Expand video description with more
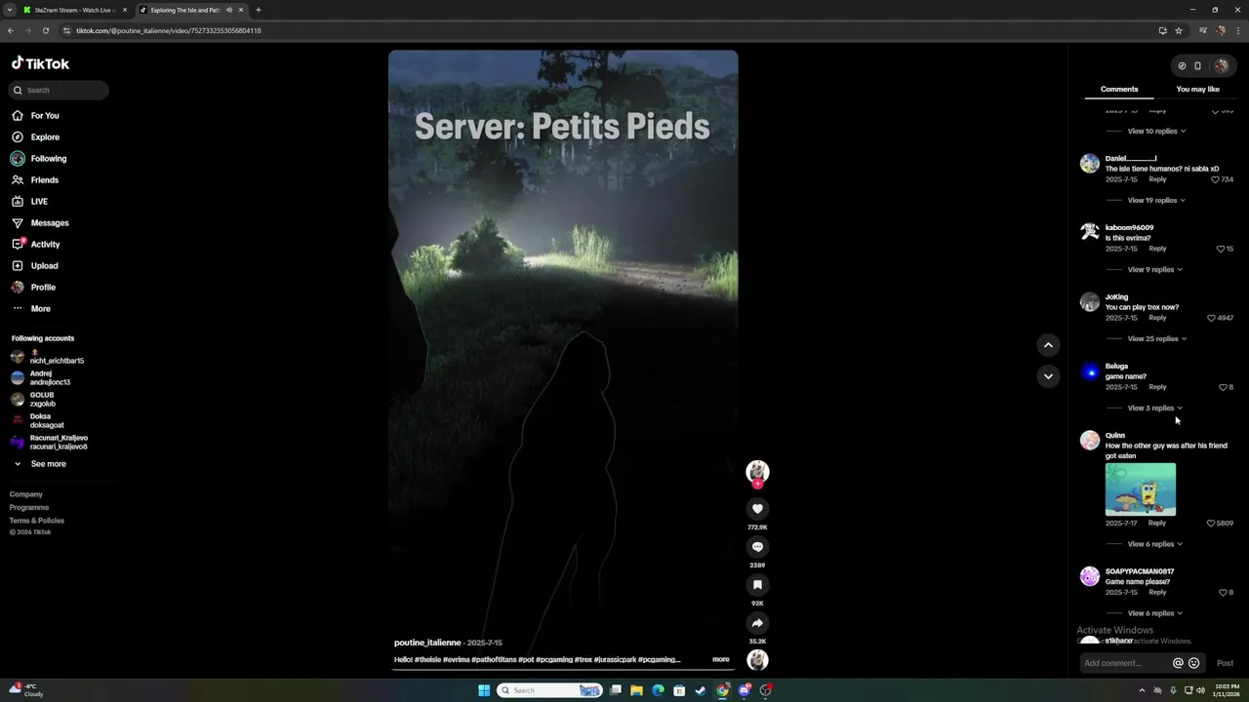 tap(720, 659)
